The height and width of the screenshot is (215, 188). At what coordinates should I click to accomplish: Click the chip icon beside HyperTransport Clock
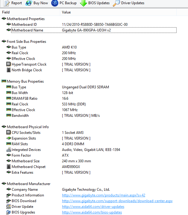(8, 64)
